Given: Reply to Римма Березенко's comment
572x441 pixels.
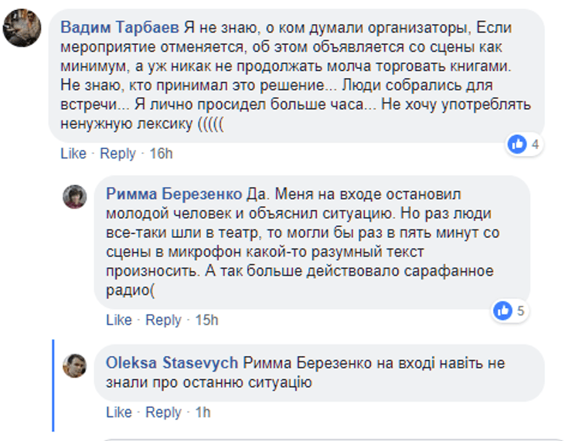Looking at the screenshot, I should point(163,320).
